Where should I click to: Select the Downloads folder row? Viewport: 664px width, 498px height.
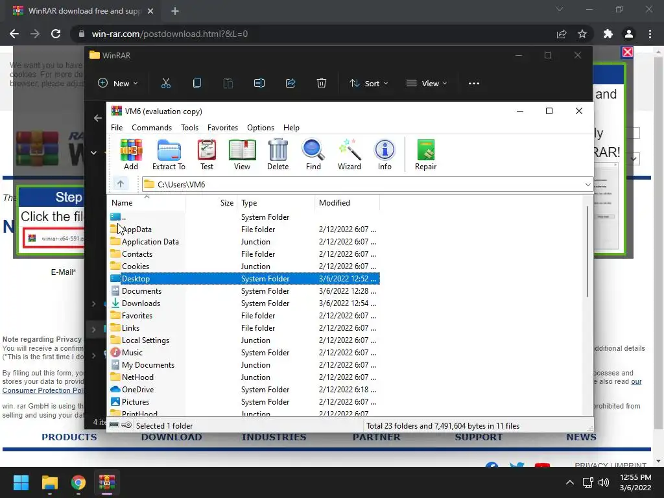coord(244,303)
